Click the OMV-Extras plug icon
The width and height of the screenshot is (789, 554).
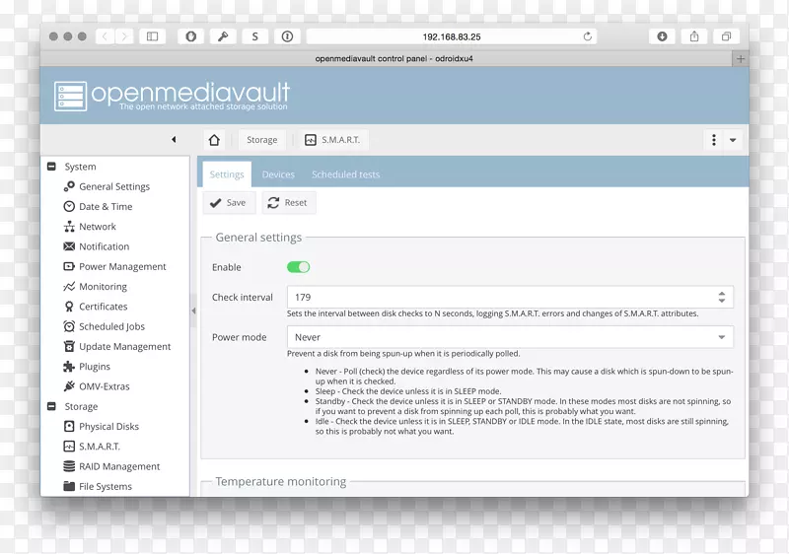[x=69, y=386]
